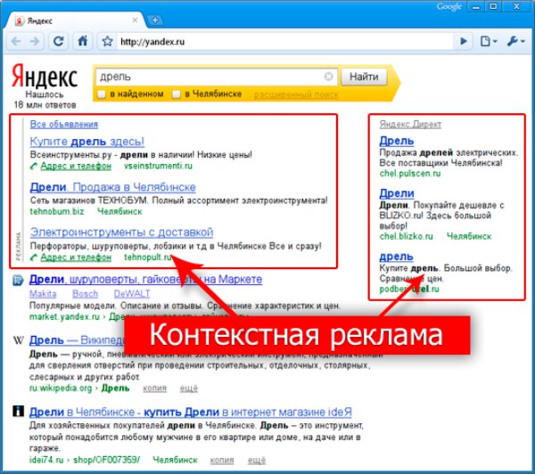Open 'Дрели. Продажа в Челябинске' ad
Screen dimensions: 535x474
[112, 187]
